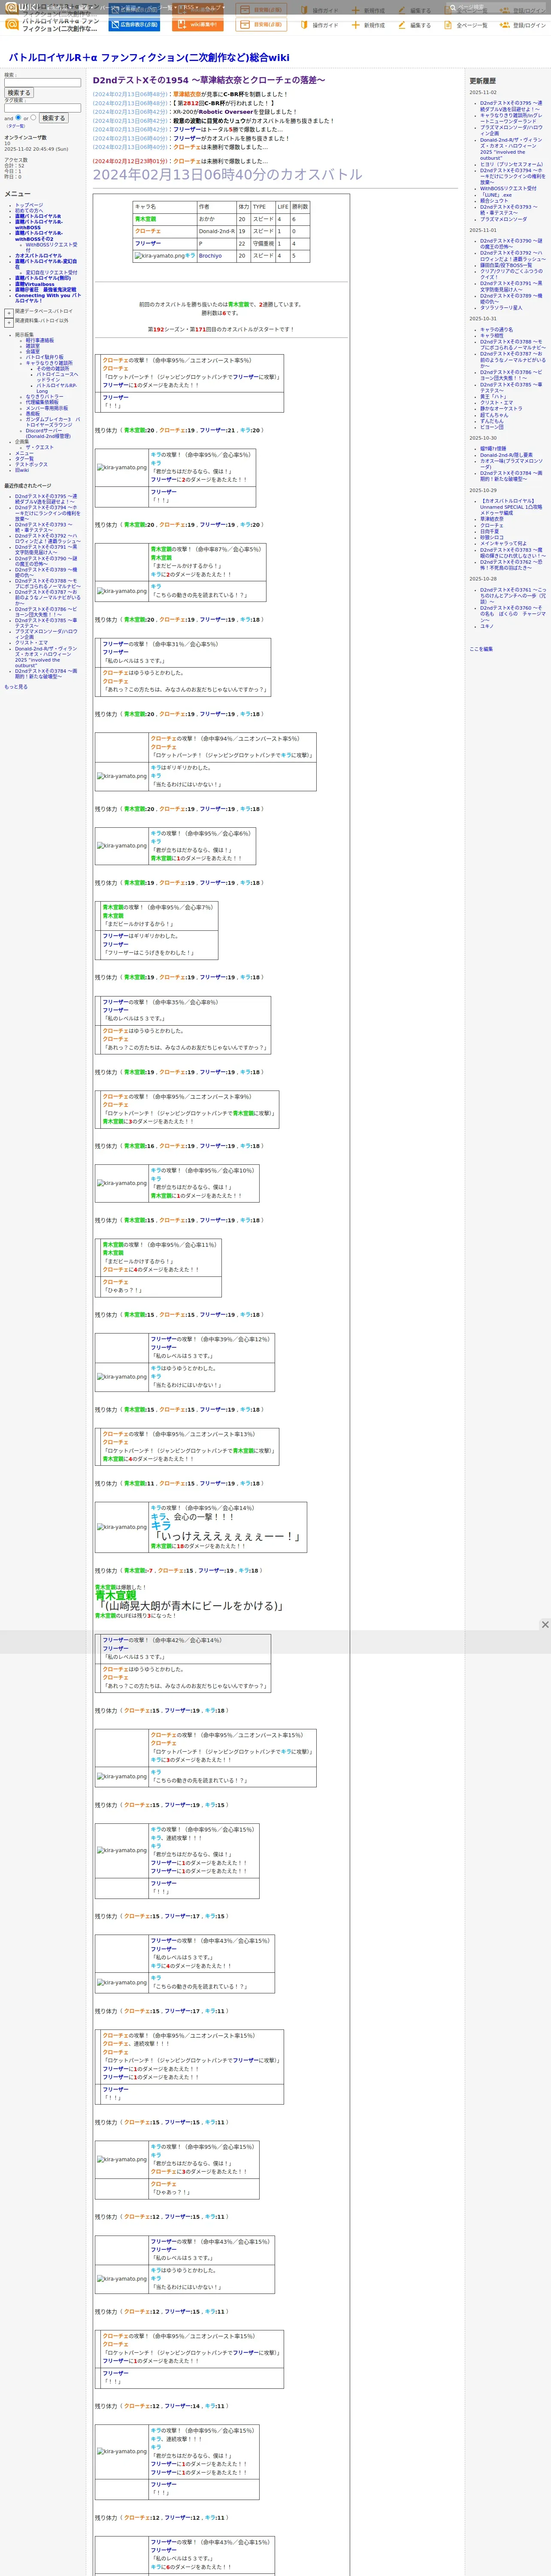
Task: Open the site title バトルロイヤルR+α ファンフィクション総合wiki
Action: pos(149,58)
